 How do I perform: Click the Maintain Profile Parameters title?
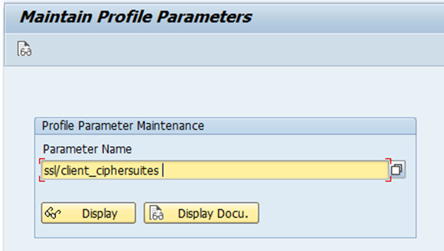pyautogui.click(x=135, y=17)
